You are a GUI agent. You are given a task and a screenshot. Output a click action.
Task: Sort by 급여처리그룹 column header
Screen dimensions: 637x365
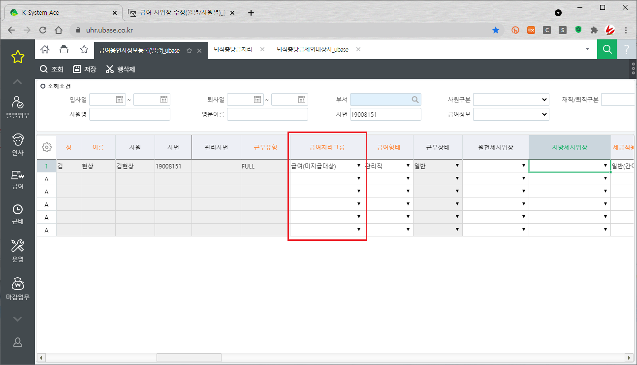coord(327,147)
